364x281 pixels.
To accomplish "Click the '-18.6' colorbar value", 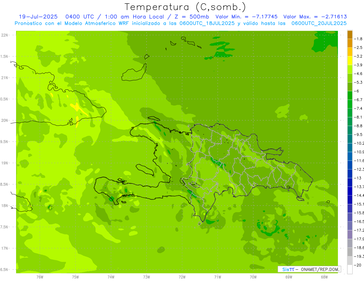I will 359,248.
